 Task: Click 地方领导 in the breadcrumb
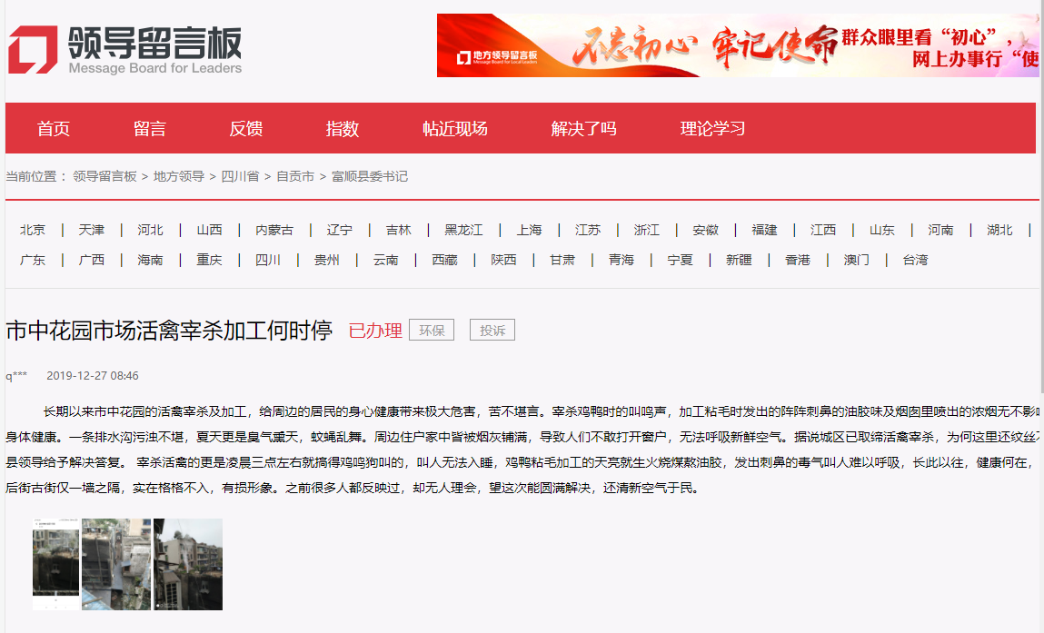(178, 176)
